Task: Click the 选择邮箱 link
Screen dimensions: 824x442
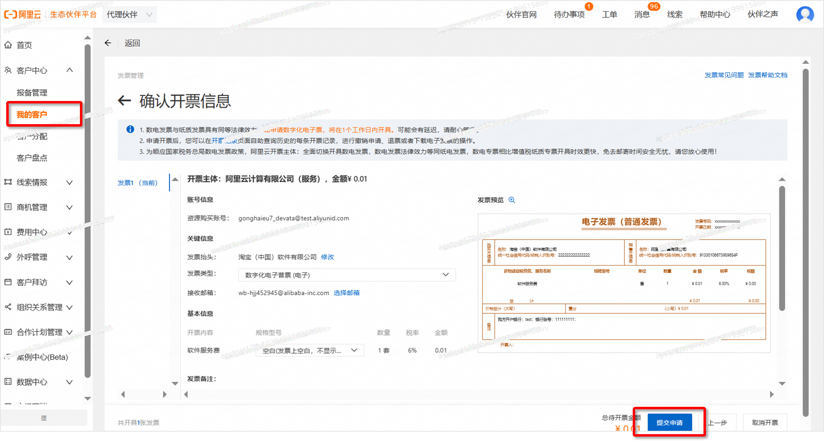Action: 347,293
